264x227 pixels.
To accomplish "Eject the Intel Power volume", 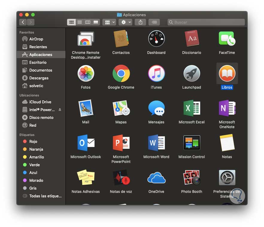I will tap(60, 110).
